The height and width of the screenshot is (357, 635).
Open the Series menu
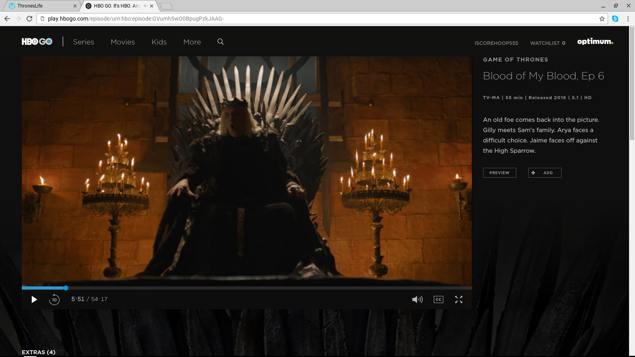(x=83, y=42)
